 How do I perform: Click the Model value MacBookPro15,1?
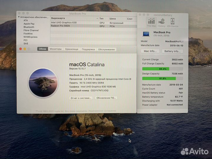point(174,42)
